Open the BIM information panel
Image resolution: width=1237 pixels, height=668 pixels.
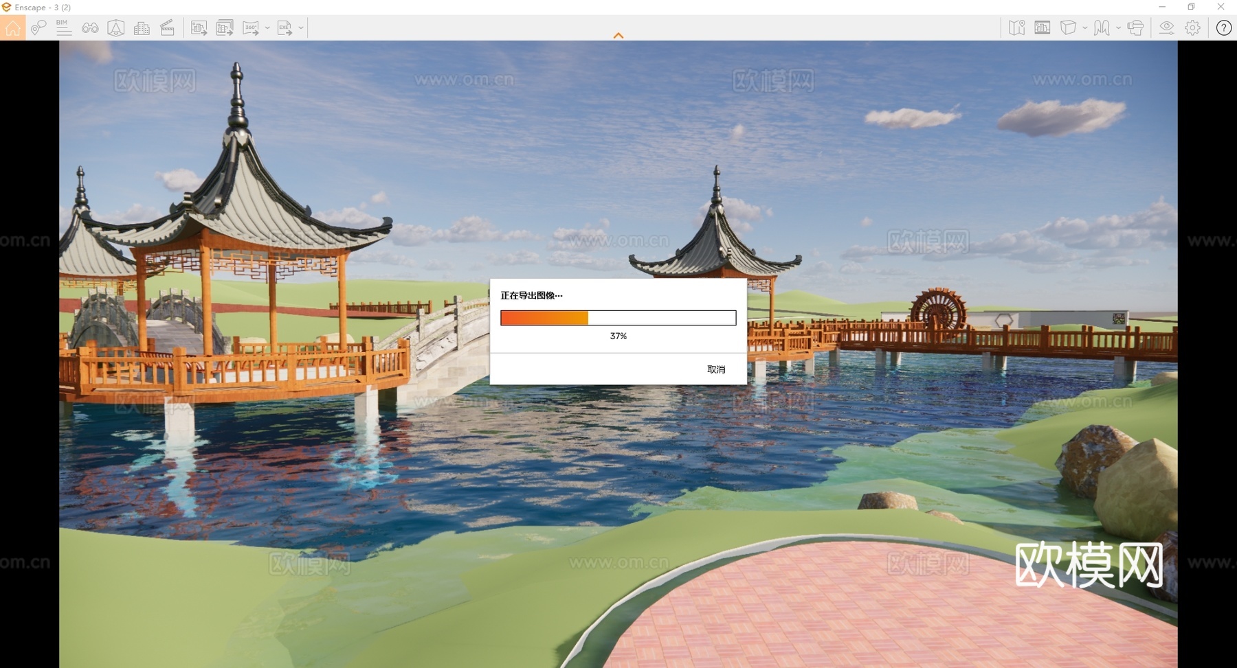click(63, 27)
